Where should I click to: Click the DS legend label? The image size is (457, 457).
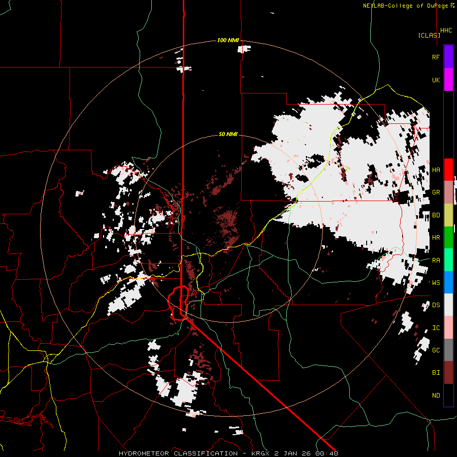click(x=436, y=305)
